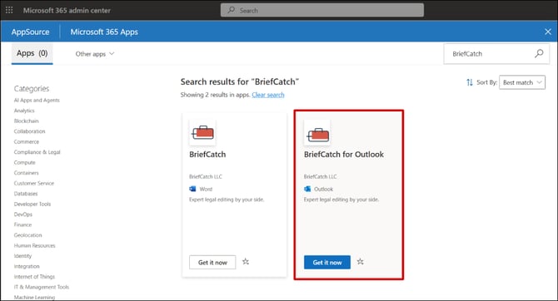Click BriefCatch LLC publisher on the Outlook card
Screen dimensions: 558x301
click(x=321, y=176)
